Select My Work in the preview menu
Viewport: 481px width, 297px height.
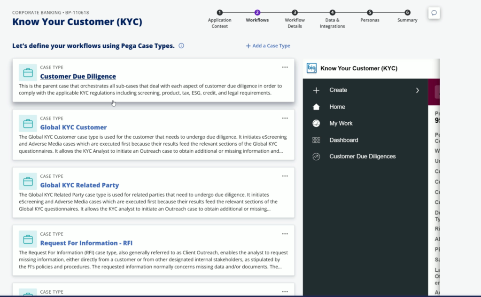[341, 123]
